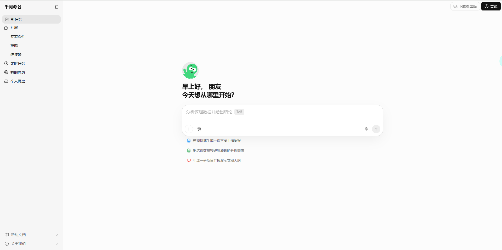The height and width of the screenshot is (250, 502).
Task: Click the 千问办公 logo title
Action: [13, 7]
